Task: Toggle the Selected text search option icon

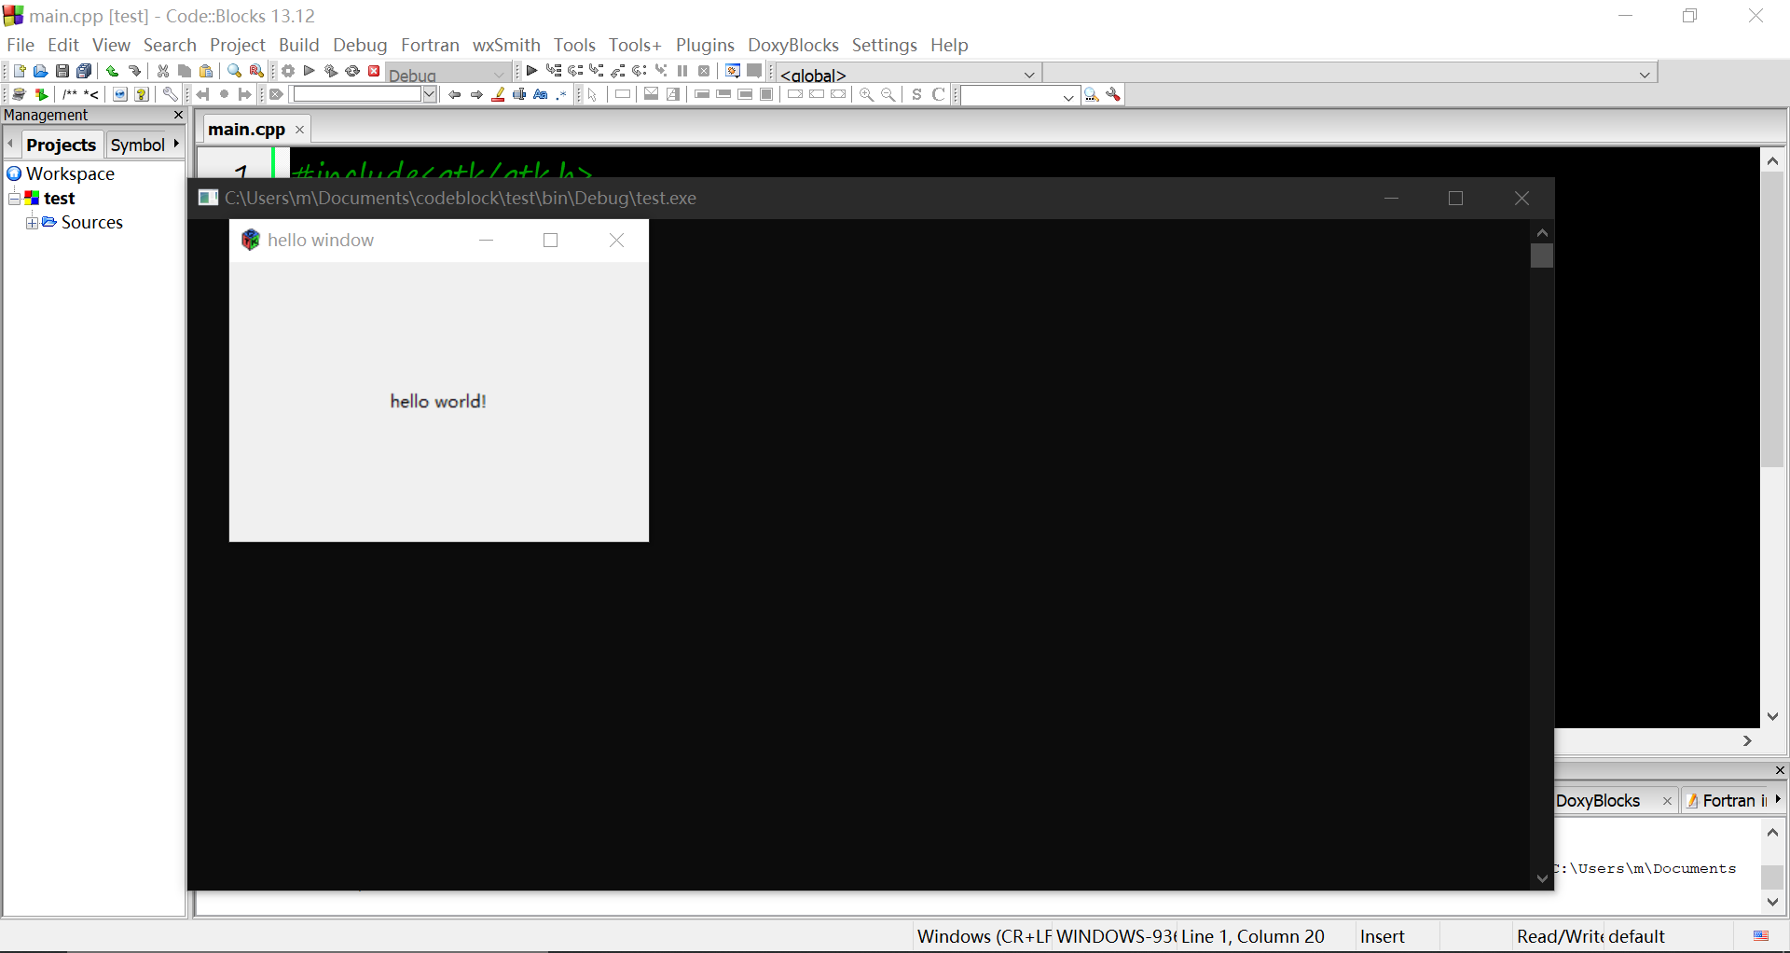Action: coord(520,94)
